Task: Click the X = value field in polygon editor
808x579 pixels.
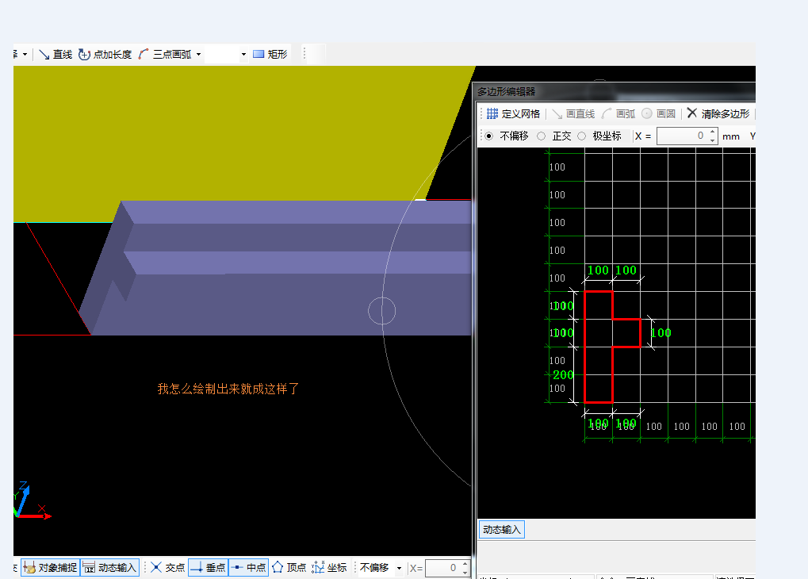Action: pyautogui.click(x=682, y=136)
